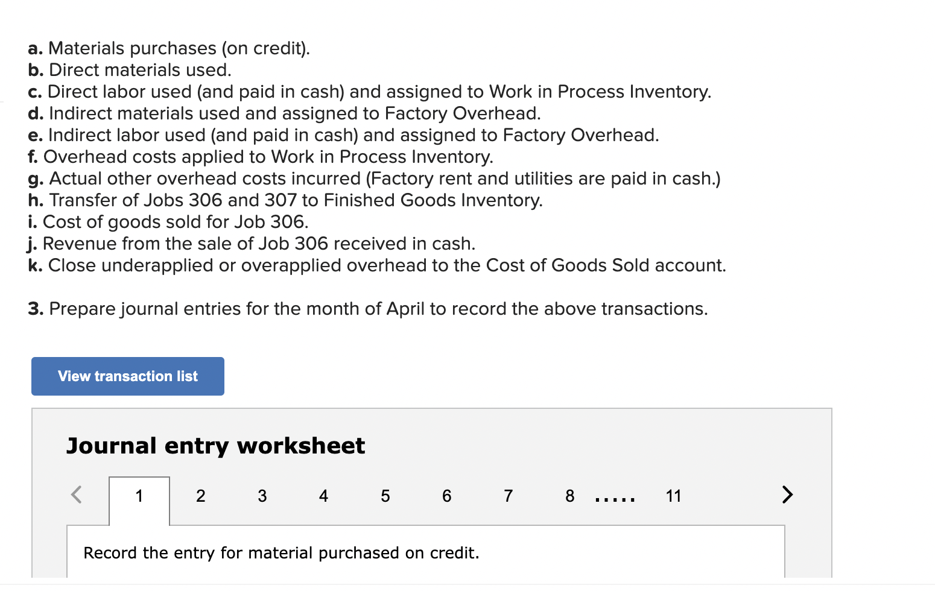Jump to the last entry, tab 11
Viewport: 935px width, 591px height.
pyautogui.click(x=674, y=496)
